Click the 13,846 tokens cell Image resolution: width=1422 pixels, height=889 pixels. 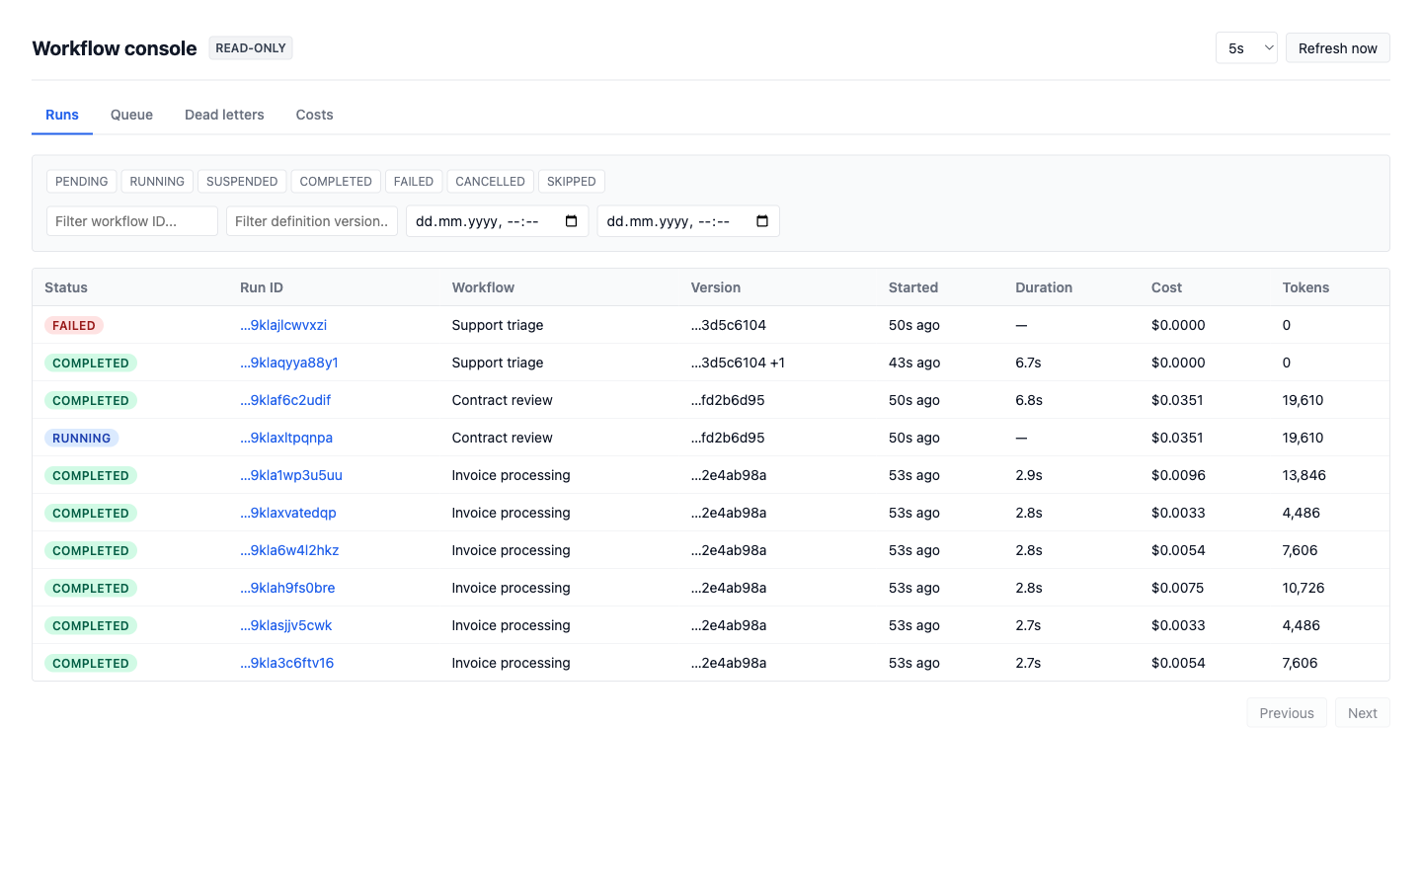[1303, 475]
